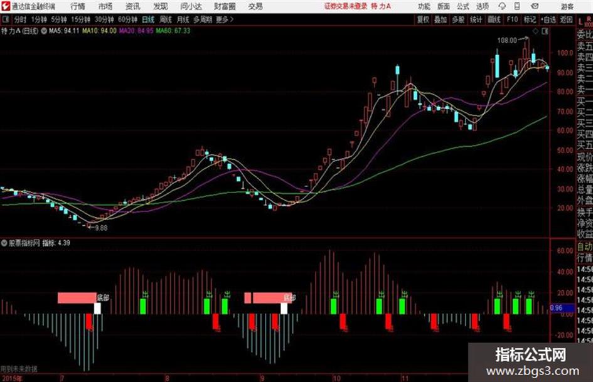The height and width of the screenshot is (382, 593).
Task: Activate the 画线 drawing tool button
Action: (x=494, y=19)
